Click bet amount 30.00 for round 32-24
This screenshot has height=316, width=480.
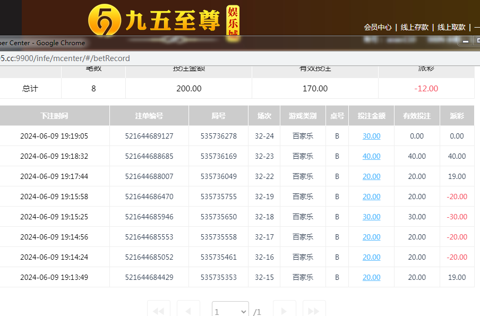[x=371, y=136]
